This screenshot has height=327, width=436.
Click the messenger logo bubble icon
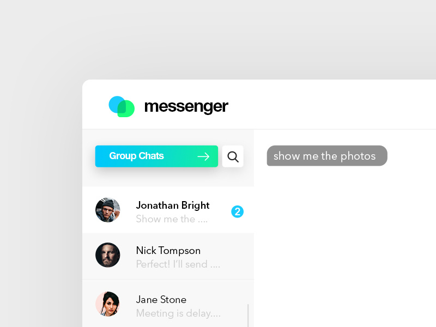point(122,106)
